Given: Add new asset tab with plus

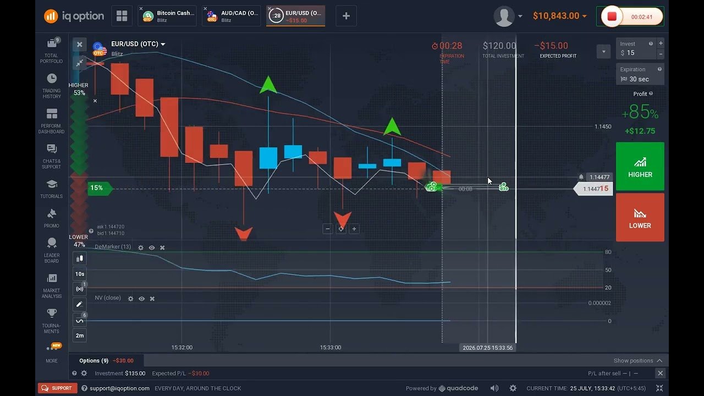Looking at the screenshot, I should pos(346,16).
